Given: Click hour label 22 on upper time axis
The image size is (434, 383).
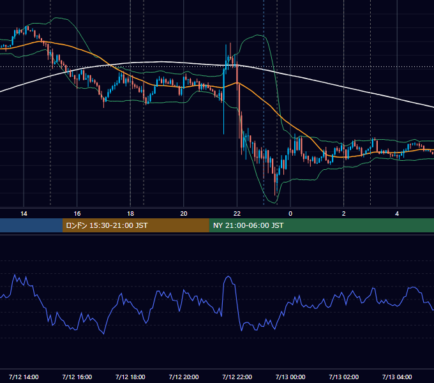Looking at the screenshot, I should (x=237, y=214).
